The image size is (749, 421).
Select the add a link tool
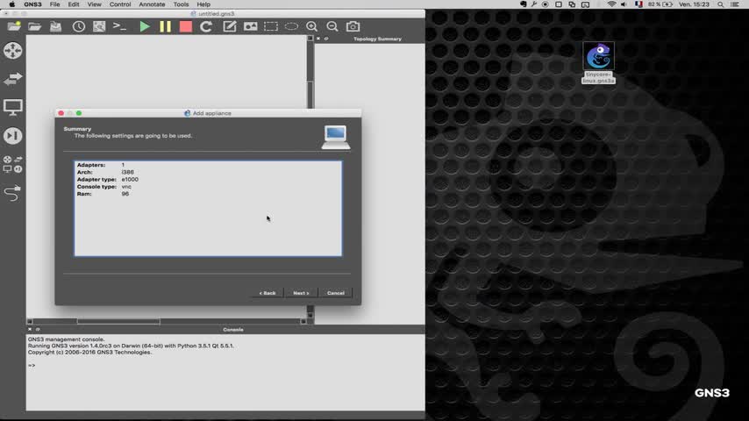pos(13,193)
